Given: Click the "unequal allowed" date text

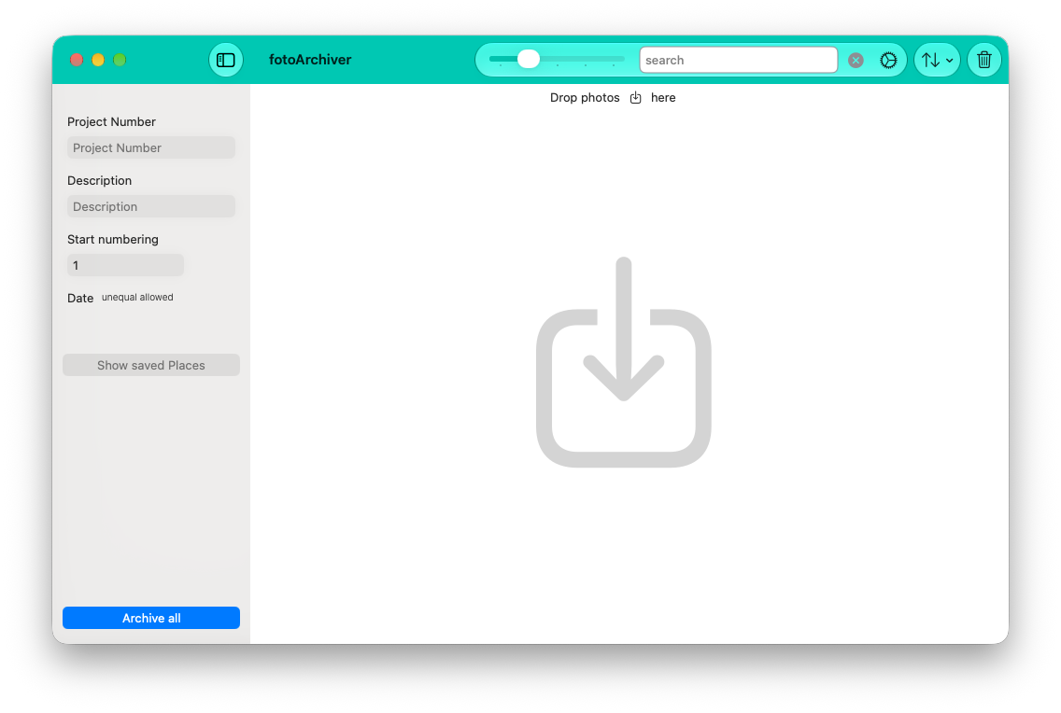Looking at the screenshot, I should [x=137, y=298].
